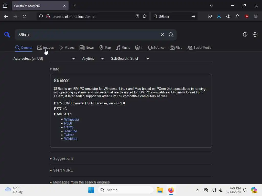Open the Windows Start menu
Viewport: 262px width, 196px height.
coord(91,190)
